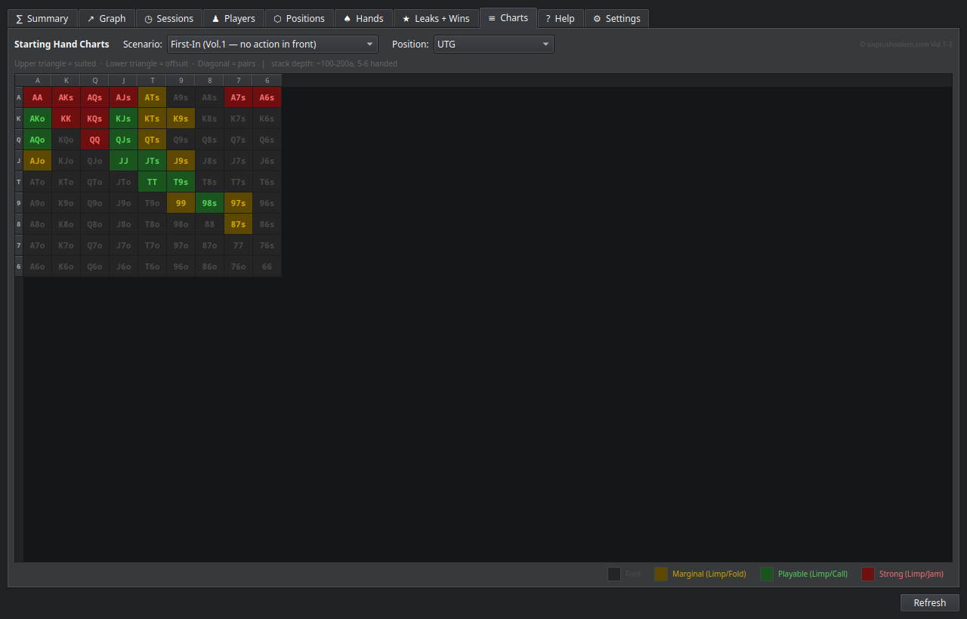967x619 pixels.
Task: Select the T9s hand cell
Action: pos(181,182)
